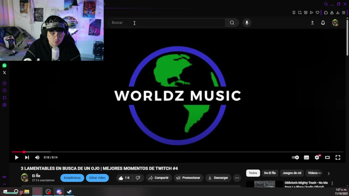Click the Editar video button
This screenshot has width=349, height=196.
97,178
